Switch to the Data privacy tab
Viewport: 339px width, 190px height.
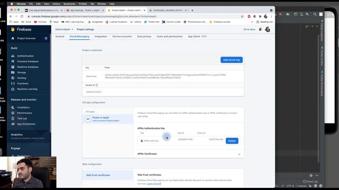point(144,36)
